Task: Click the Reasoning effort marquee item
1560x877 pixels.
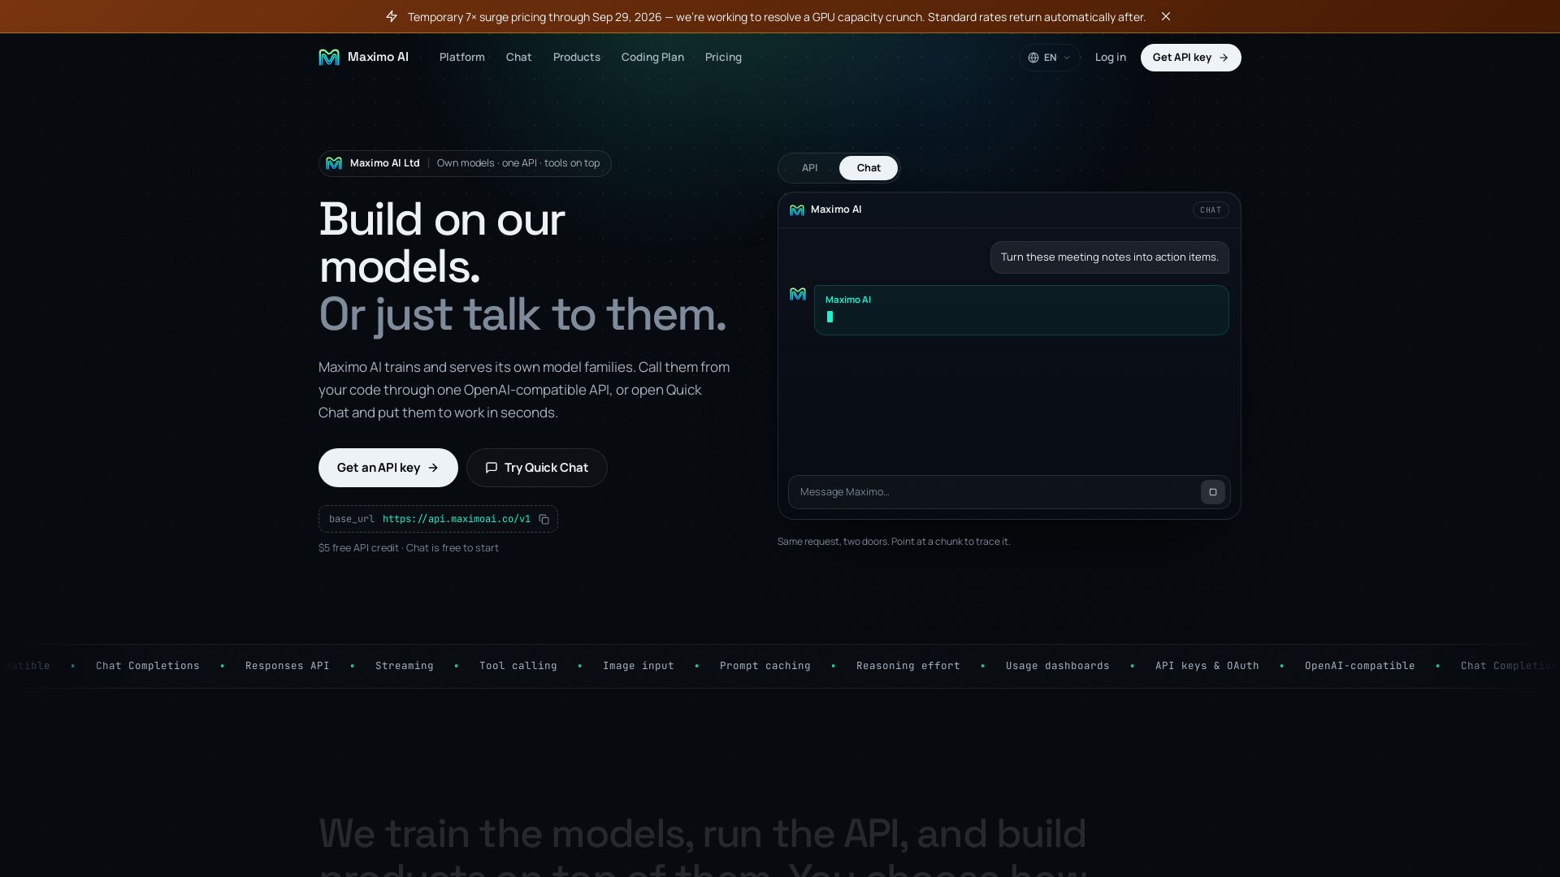Action: point(908,666)
